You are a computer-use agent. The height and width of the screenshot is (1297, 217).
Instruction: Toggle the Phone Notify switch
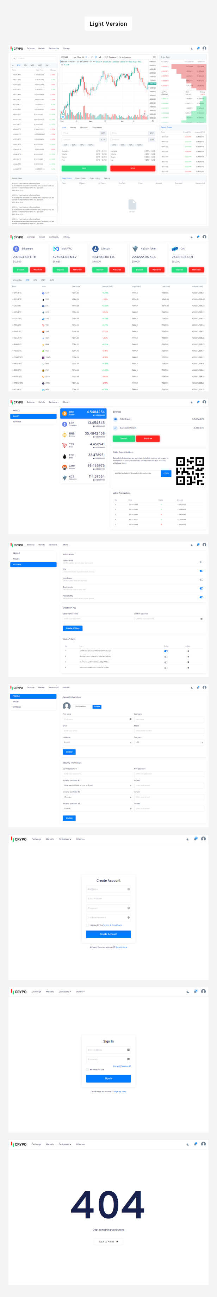(201, 597)
